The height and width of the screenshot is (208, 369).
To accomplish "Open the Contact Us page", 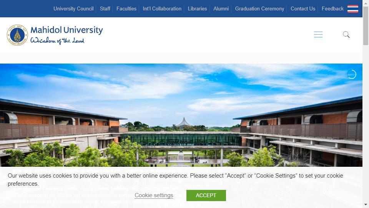I will (303, 9).
